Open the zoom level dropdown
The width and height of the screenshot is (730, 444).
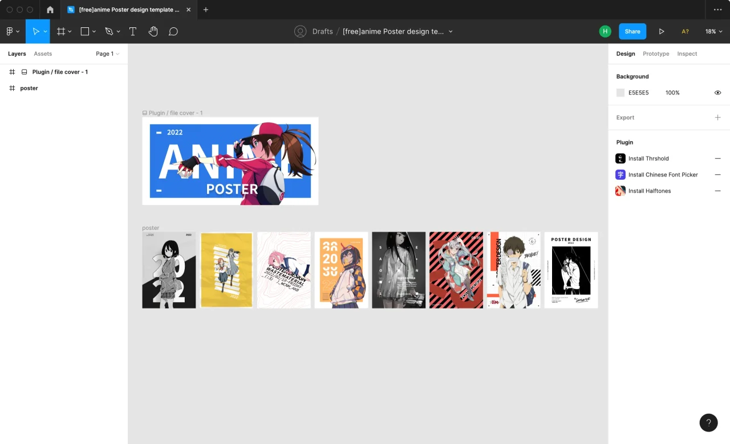point(713,31)
